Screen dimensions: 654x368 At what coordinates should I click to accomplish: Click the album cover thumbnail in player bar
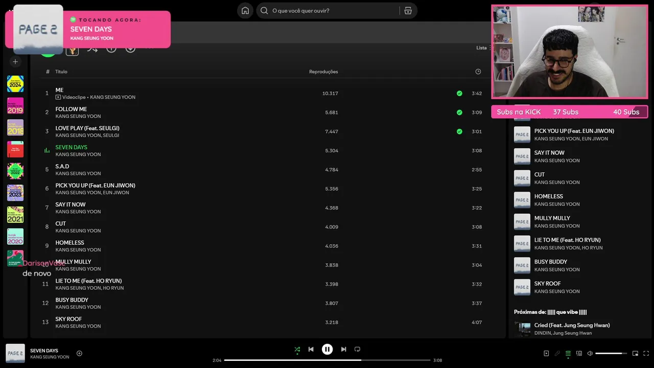click(15, 353)
